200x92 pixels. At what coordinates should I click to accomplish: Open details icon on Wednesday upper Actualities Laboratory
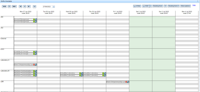click(82, 73)
